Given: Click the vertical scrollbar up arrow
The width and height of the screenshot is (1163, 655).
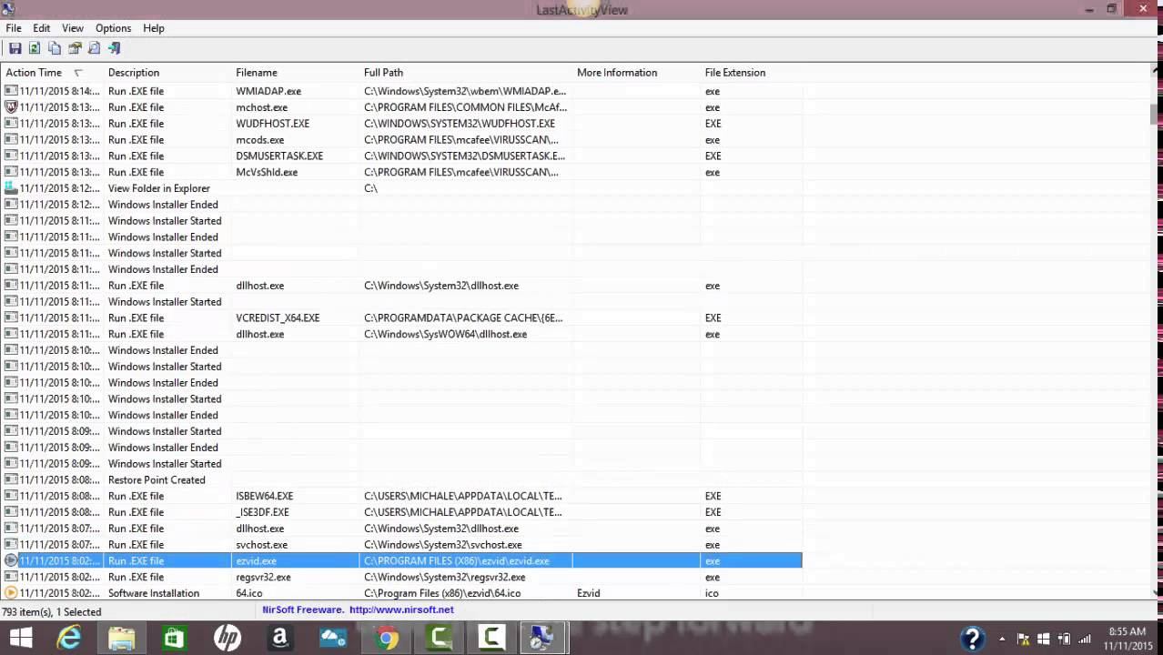Looking at the screenshot, I should (x=1155, y=70).
